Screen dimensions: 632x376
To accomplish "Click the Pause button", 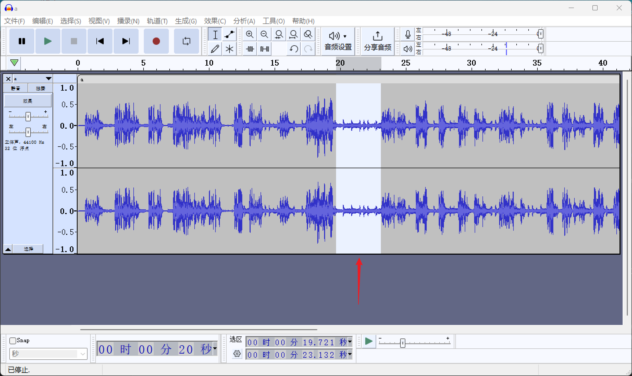I will [x=22, y=41].
